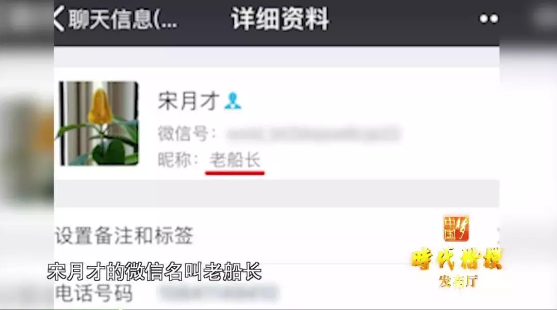Select the contact name 宋月才

[189, 101]
